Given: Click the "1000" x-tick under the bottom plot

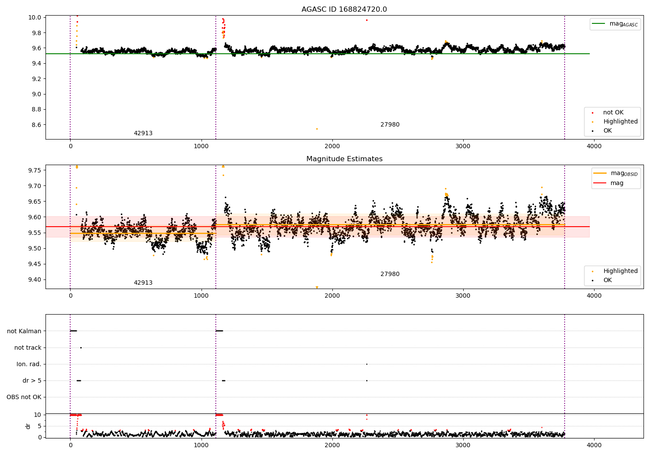Looking at the screenshot, I should 201,445.
